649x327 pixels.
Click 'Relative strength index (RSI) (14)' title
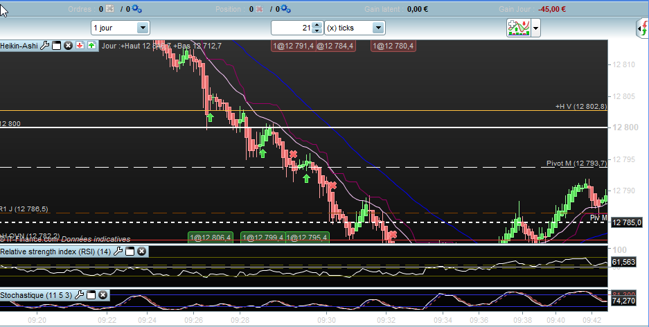(x=55, y=251)
